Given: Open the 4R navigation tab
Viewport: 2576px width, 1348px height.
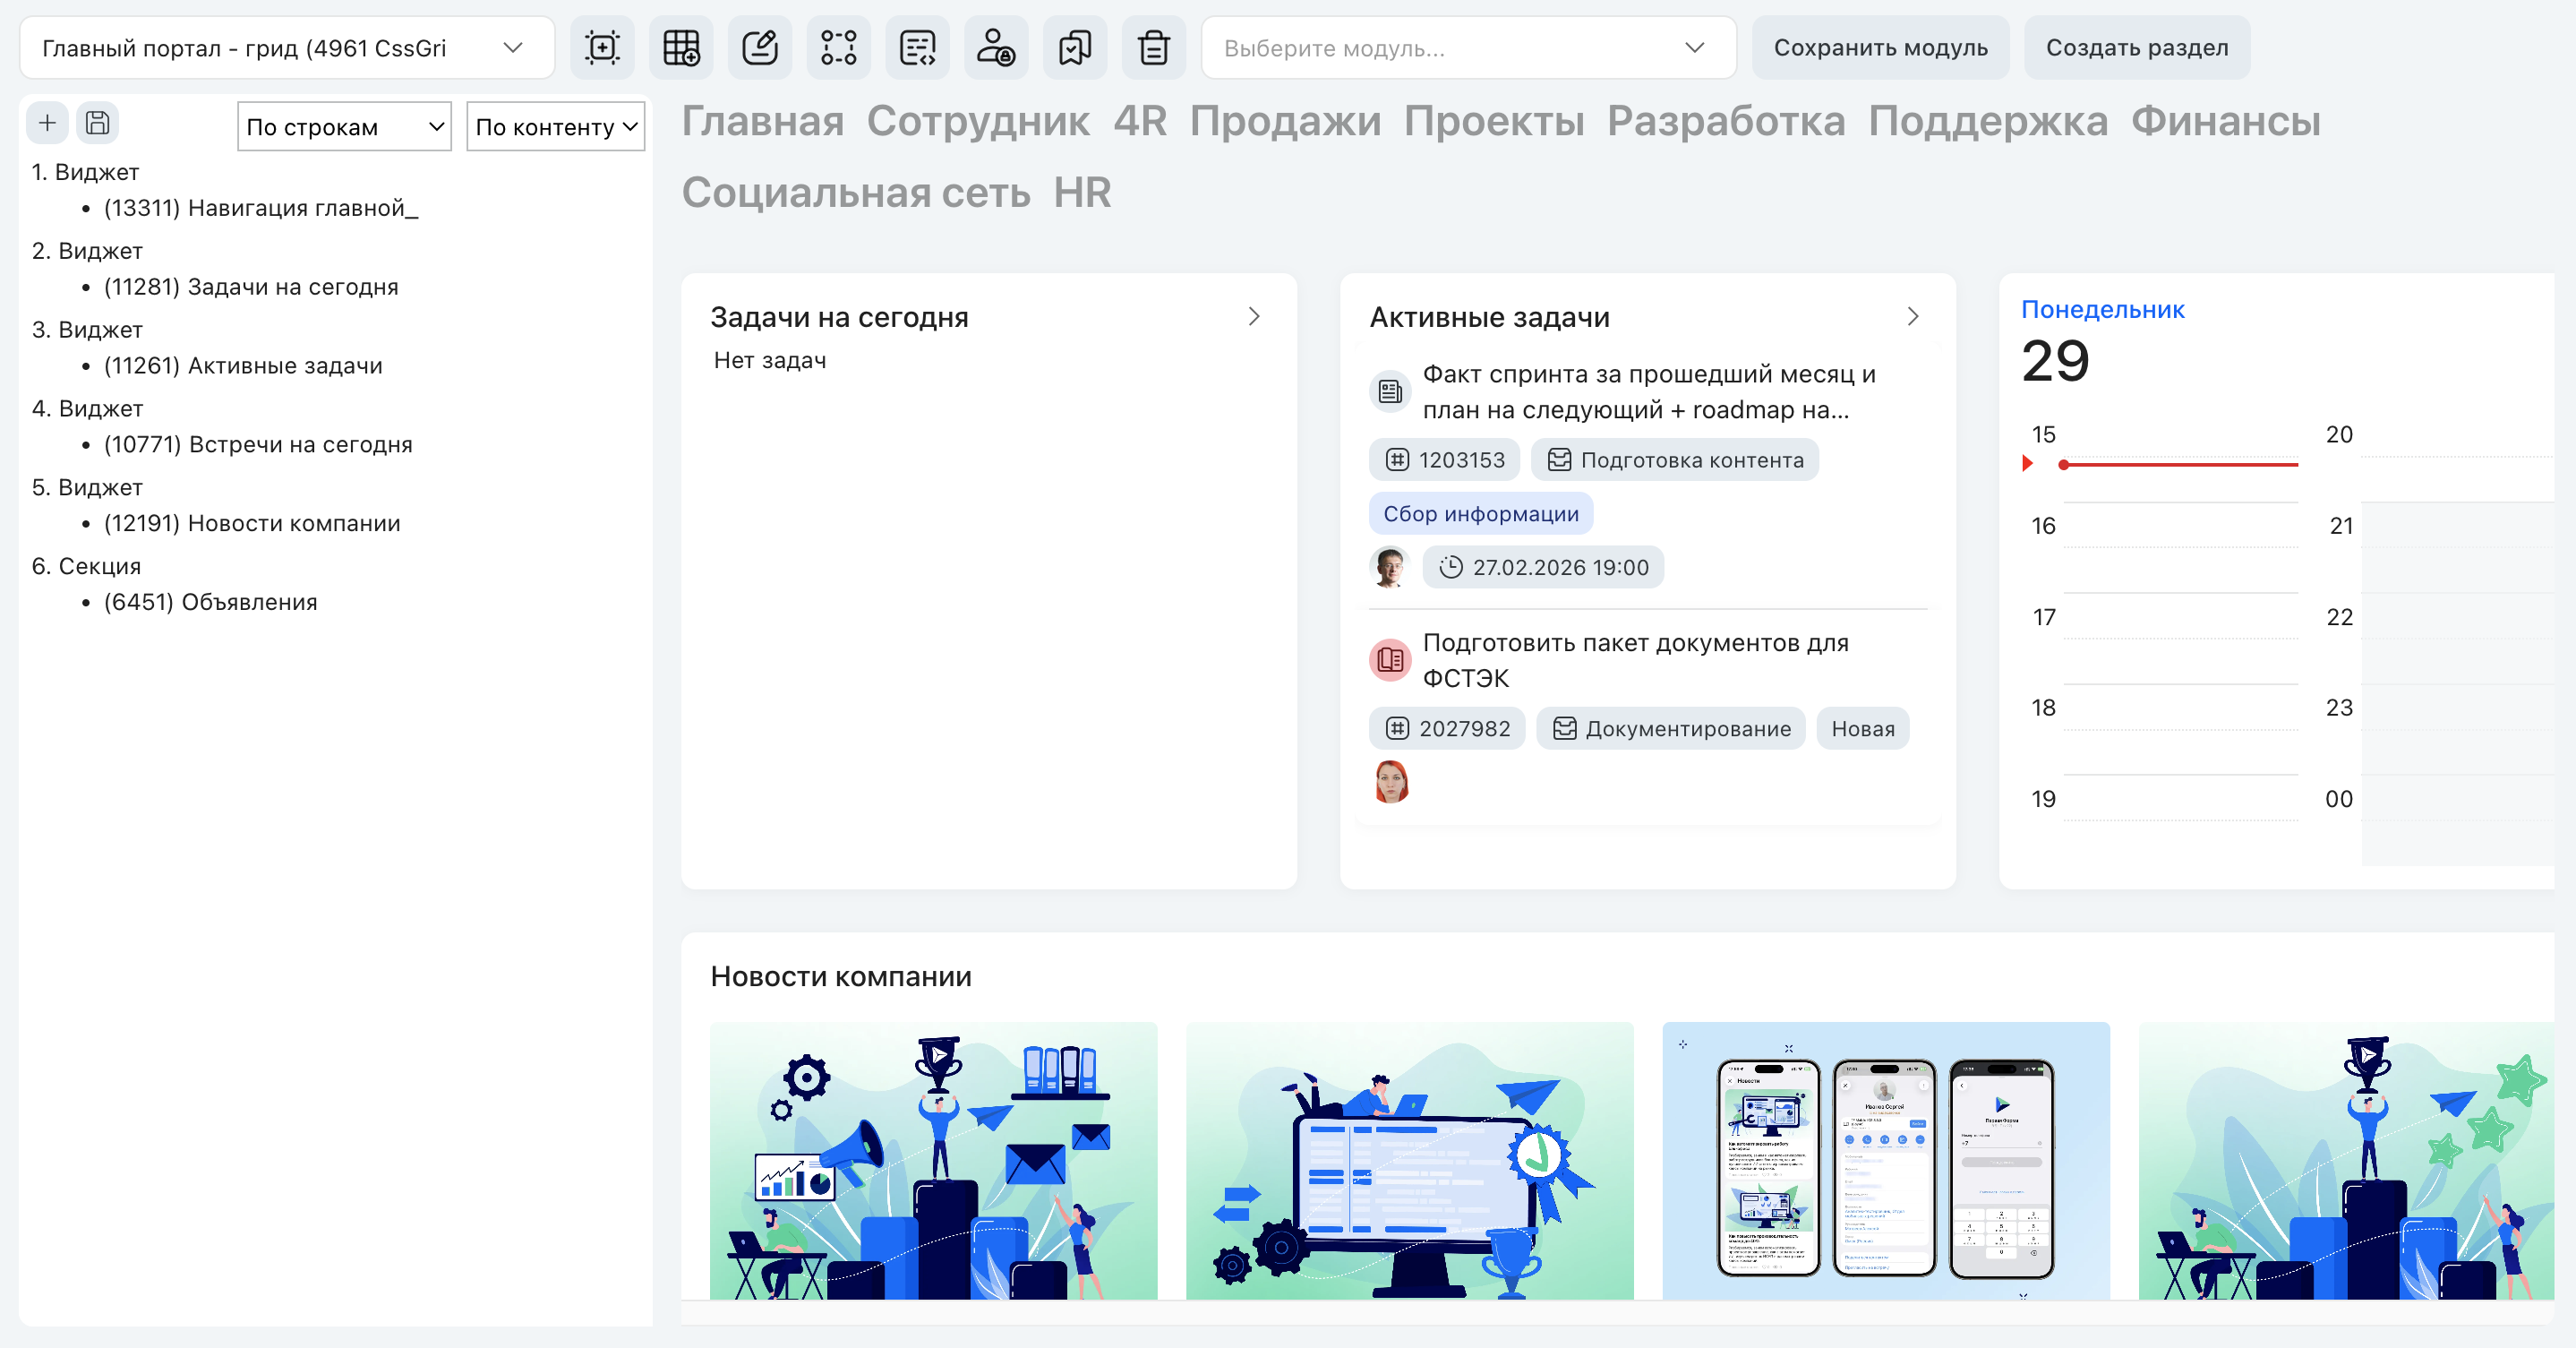Looking at the screenshot, I should (x=1140, y=121).
